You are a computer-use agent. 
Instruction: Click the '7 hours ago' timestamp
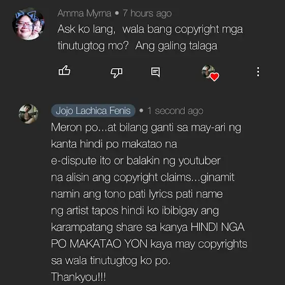(147, 13)
